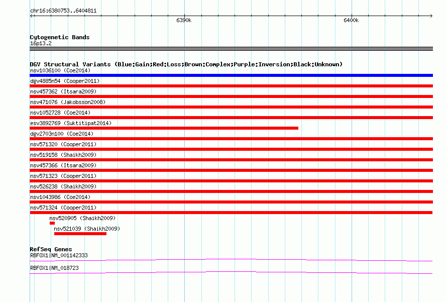Open the dgv2703n100 (Coe2014) variant
This screenshot has height=302, width=447.
(62, 134)
